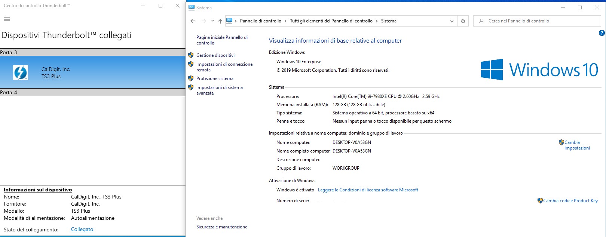Viewport: 606px width, 237px height.
Task: Click the Forward arrow in Sistema window
Action: pyautogui.click(x=203, y=21)
